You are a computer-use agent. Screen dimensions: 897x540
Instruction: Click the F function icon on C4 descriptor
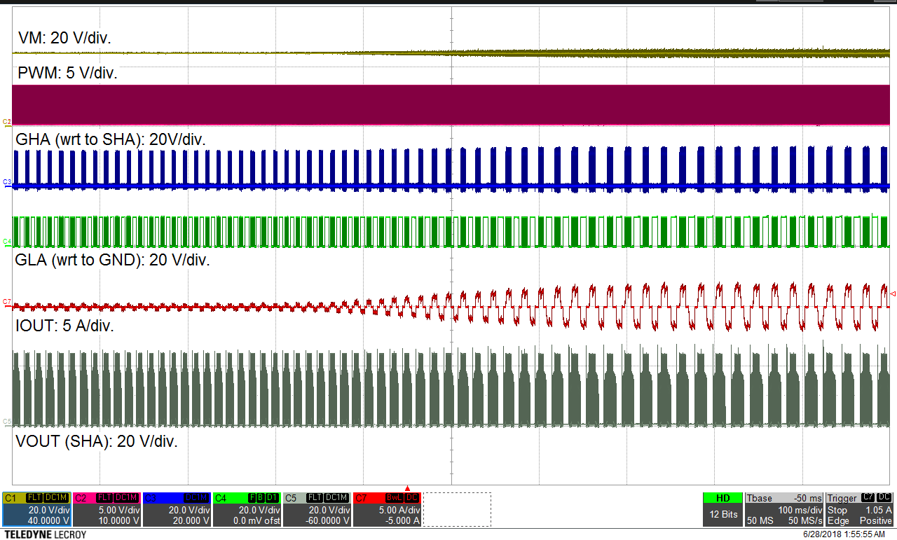(250, 497)
